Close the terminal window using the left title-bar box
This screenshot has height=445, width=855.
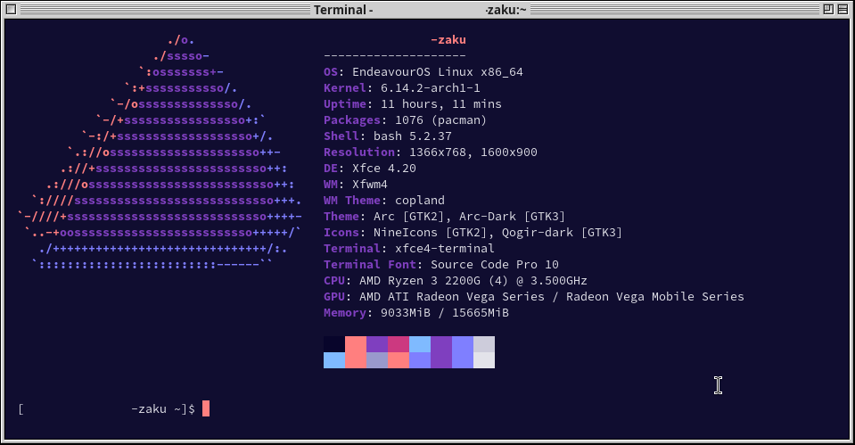tap(11, 9)
